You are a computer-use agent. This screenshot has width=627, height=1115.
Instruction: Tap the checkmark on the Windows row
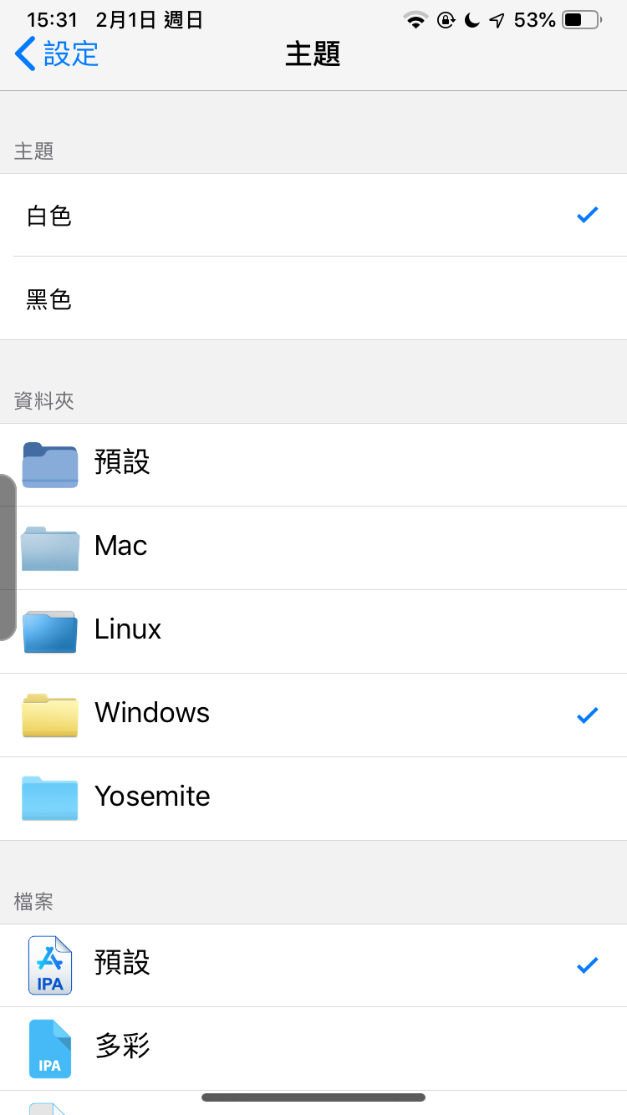[x=588, y=715]
